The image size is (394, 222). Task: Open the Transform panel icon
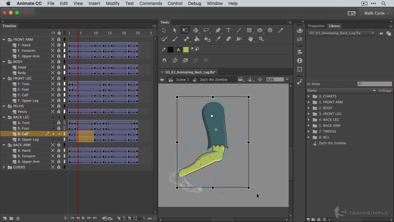pos(300,69)
